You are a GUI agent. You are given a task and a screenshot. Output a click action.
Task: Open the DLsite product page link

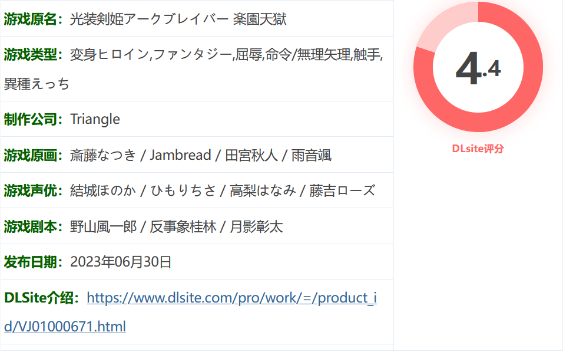(x=231, y=298)
